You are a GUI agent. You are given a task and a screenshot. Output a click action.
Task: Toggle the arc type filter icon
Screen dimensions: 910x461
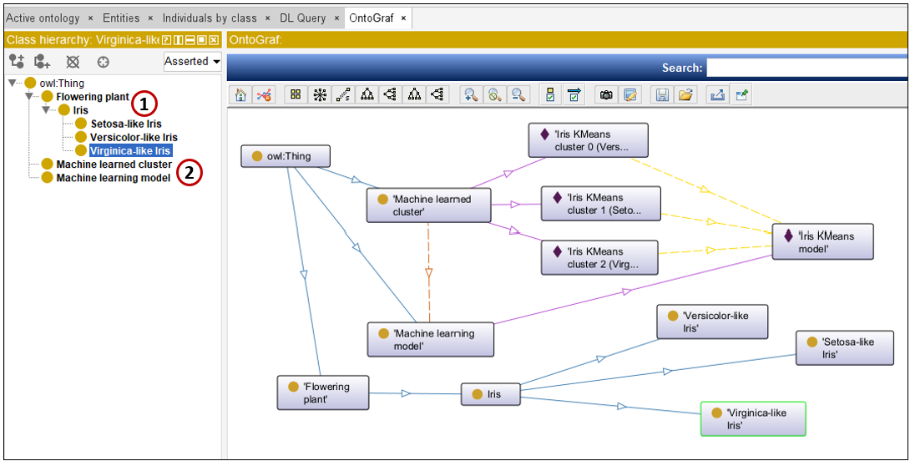pyautogui.click(x=574, y=95)
